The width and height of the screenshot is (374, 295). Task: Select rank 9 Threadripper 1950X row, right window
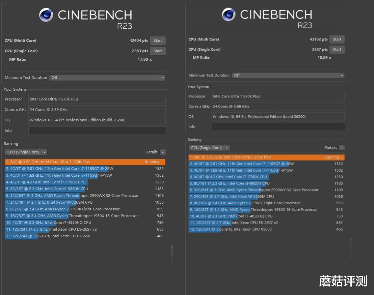(266, 210)
